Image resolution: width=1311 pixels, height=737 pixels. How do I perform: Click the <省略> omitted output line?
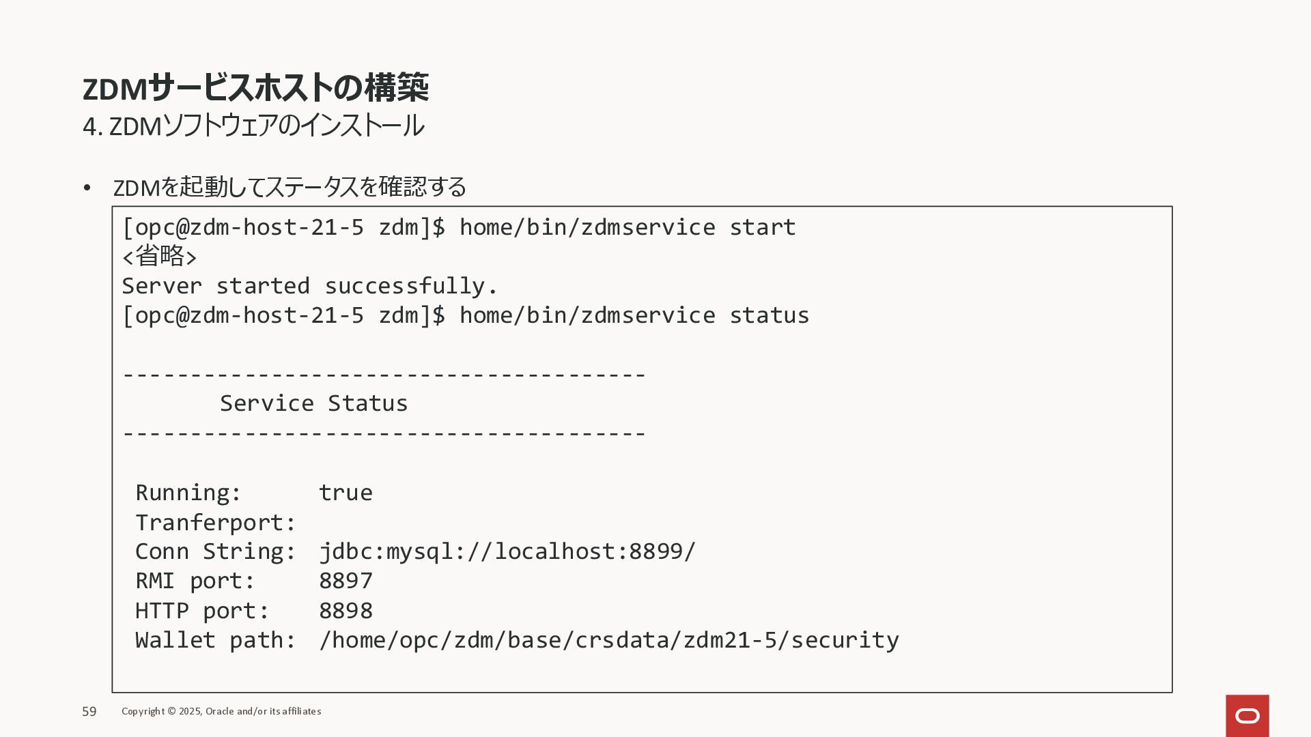click(x=160, y=257)
